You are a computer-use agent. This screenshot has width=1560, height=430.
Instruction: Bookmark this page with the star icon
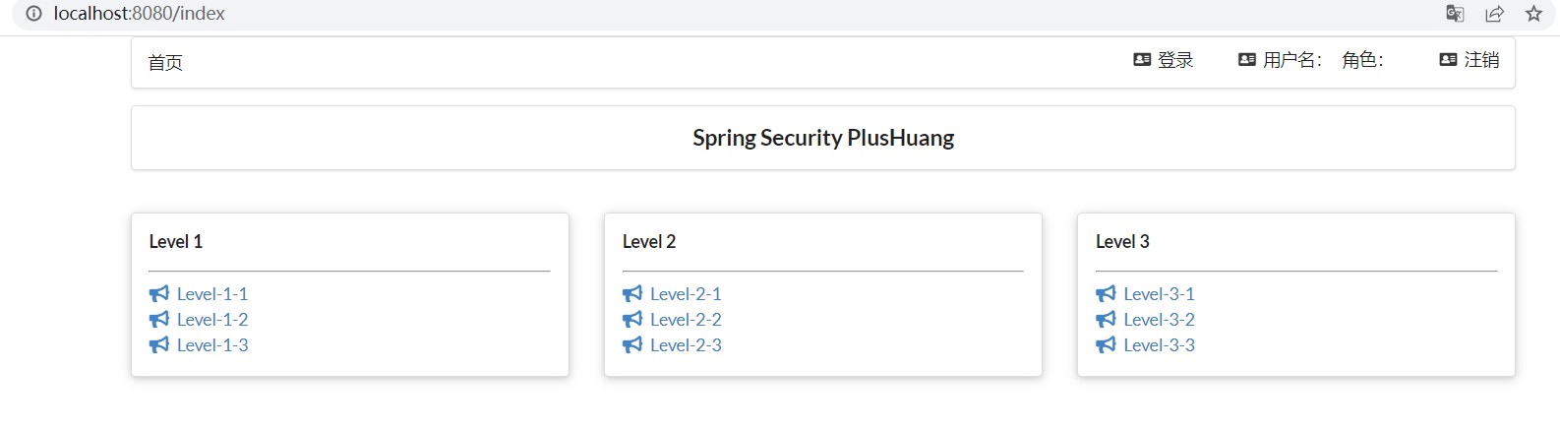(1533, 14)
